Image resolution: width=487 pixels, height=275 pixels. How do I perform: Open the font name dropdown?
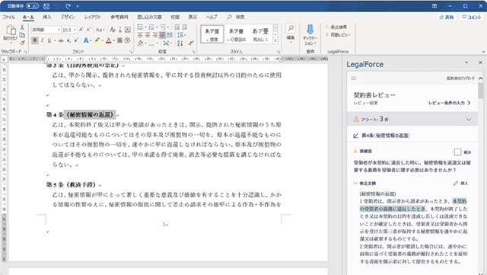coord(59,30)
